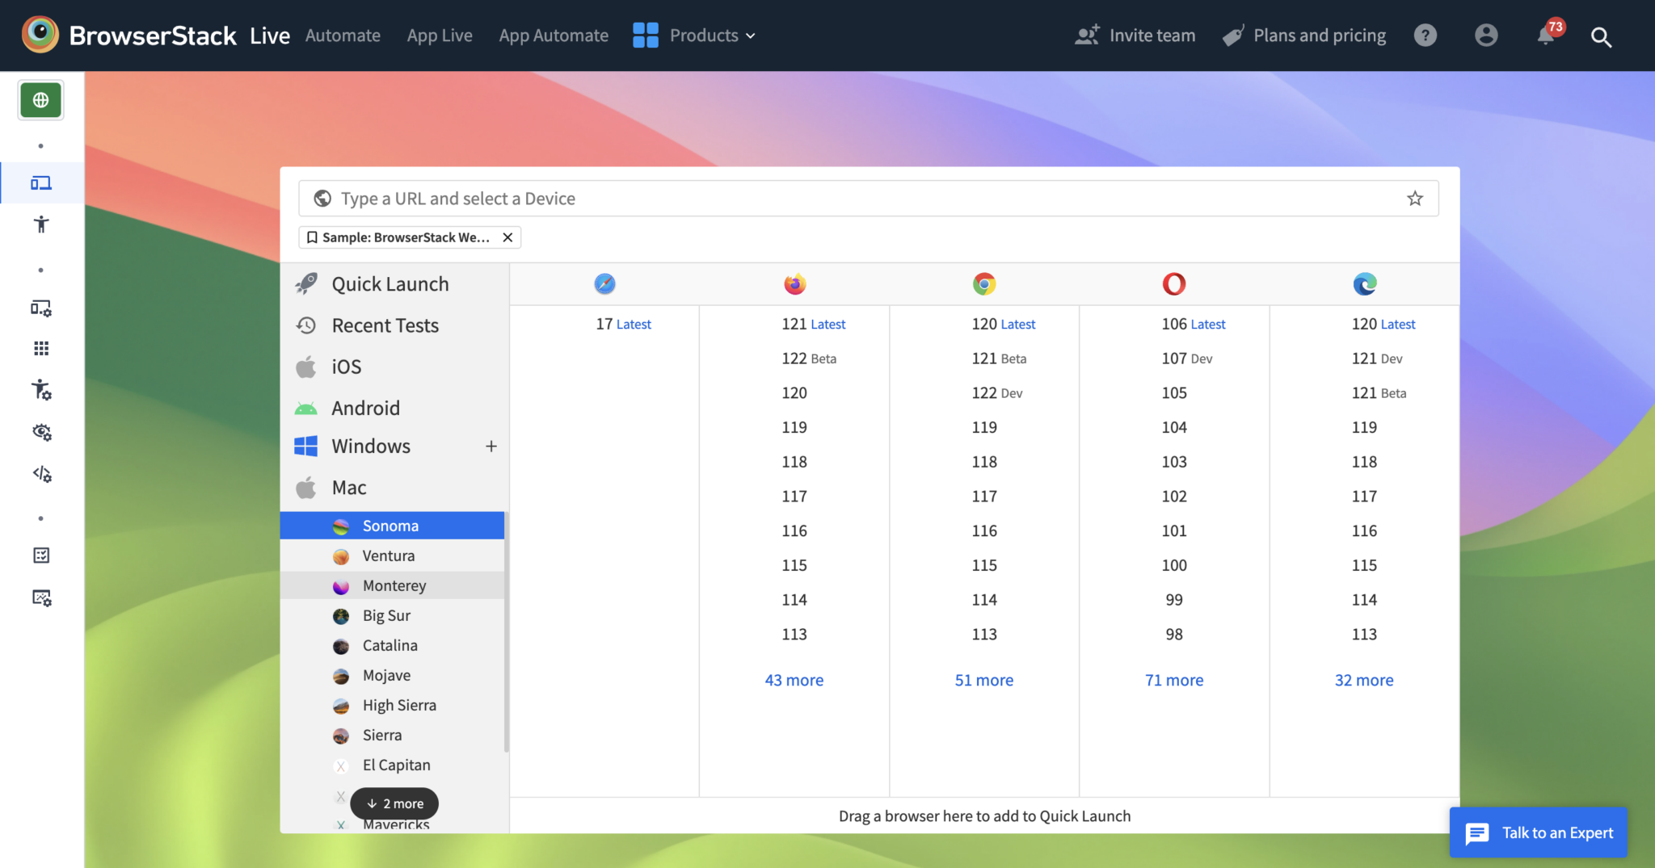Click Talk to an Expert button
Image resolution: width=1655 pixels, height=868 pixels.
coord(1537,832)
